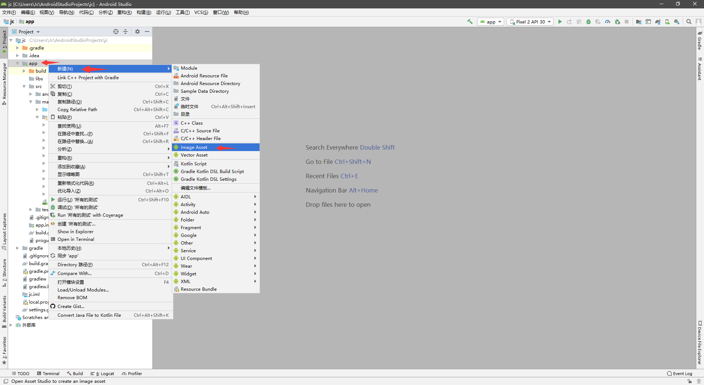The image size is (704, 385).
Task: Click the Profile app gauge icon
Action: (608, 22)
